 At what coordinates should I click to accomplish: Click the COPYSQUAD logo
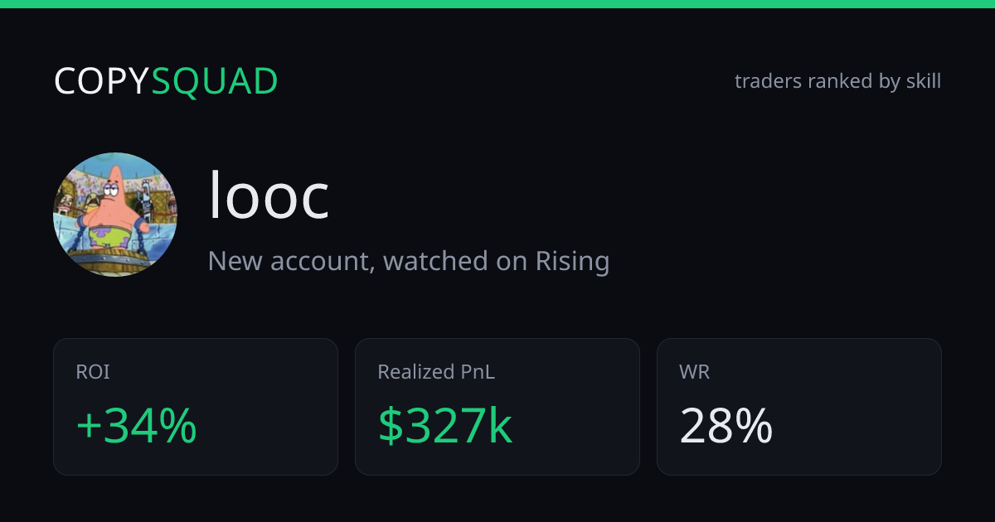coord(166,81)
